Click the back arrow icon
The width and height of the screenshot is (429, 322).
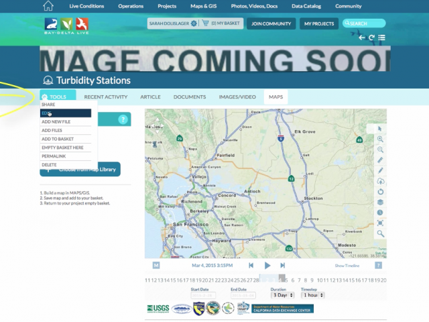pyautogui.click(x=362, y=38)
